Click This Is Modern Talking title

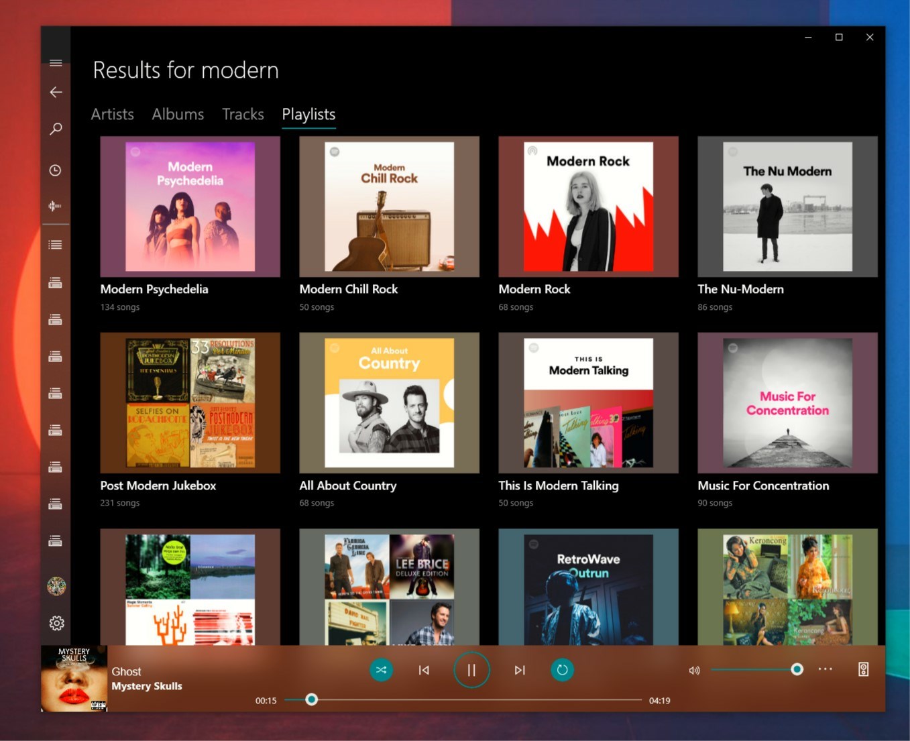click(559, 486)
